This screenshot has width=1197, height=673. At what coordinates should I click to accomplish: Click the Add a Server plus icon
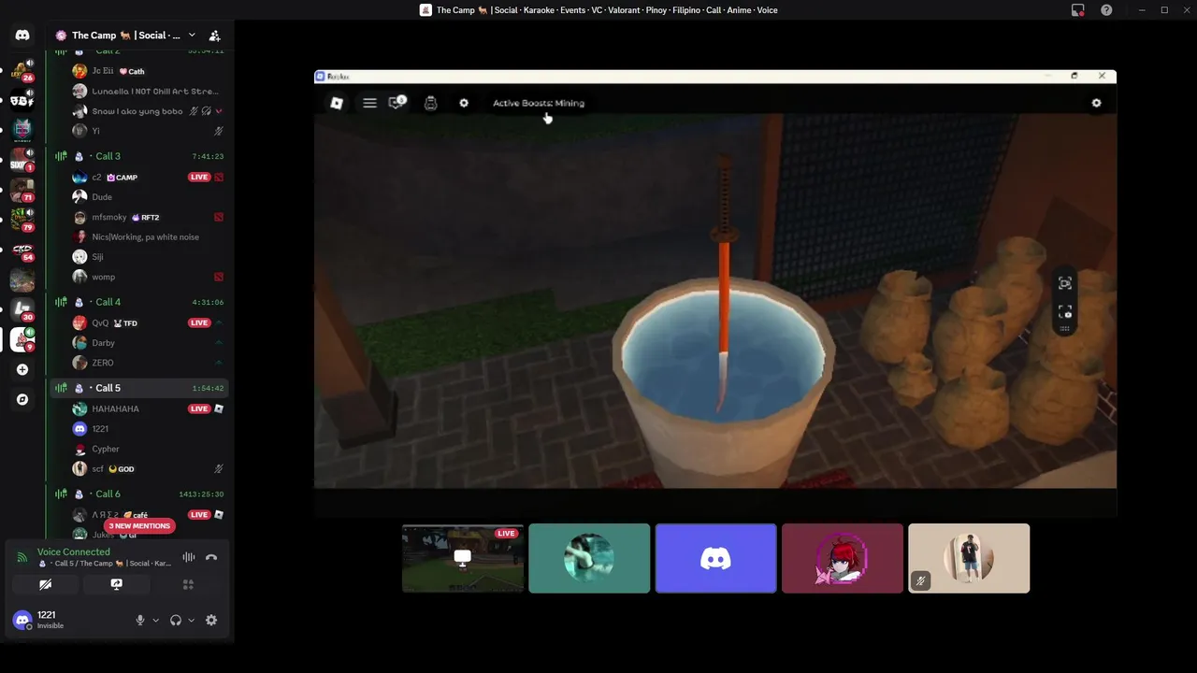point(22,369)
